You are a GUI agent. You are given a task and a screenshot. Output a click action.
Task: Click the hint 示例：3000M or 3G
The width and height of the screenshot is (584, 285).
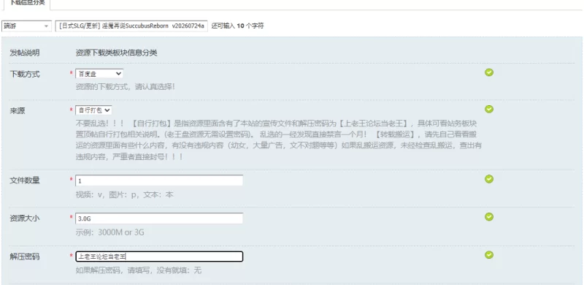tap(110, 232)
